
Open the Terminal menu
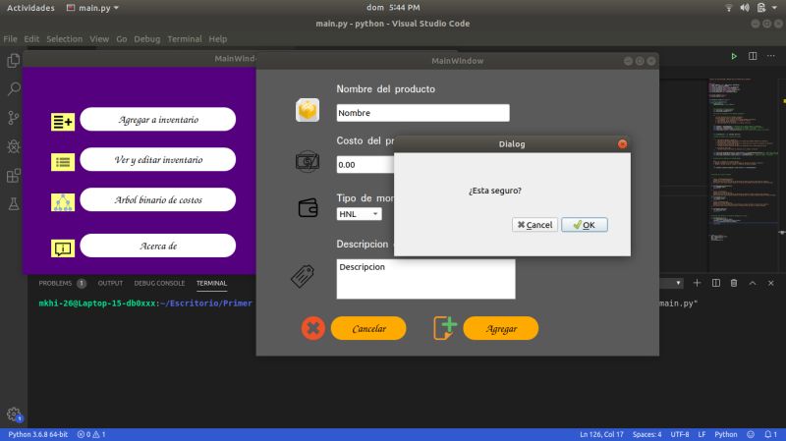tap(185, 39)
